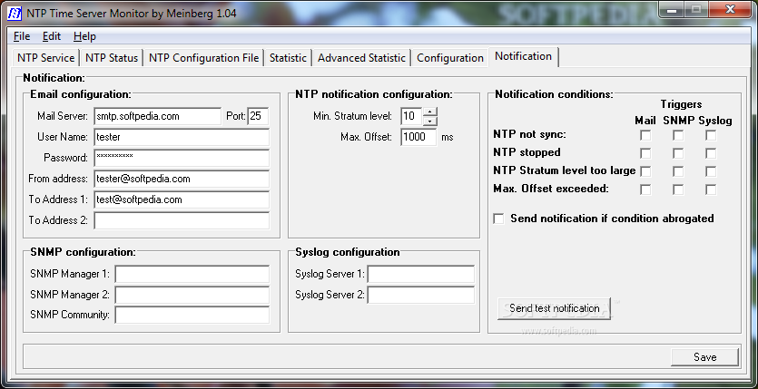758x389 pixels.
Task: Increase Min. Stratum level with up arrow
Action: point(429,112)
